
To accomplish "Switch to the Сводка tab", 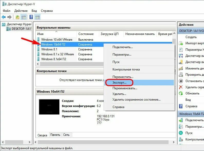I will [x=42, y=135].
